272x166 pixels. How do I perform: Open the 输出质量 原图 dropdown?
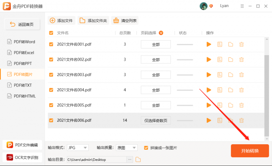tap(127, 148)
